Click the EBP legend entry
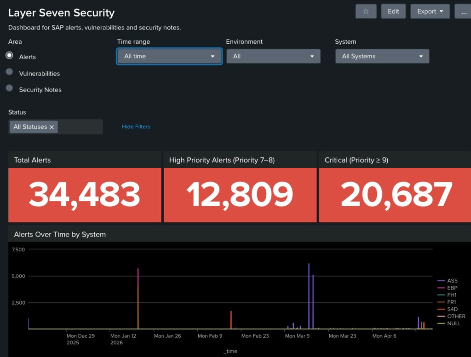Image resolution: width=471 pixels, height=357 pixels. pos(452,288)
